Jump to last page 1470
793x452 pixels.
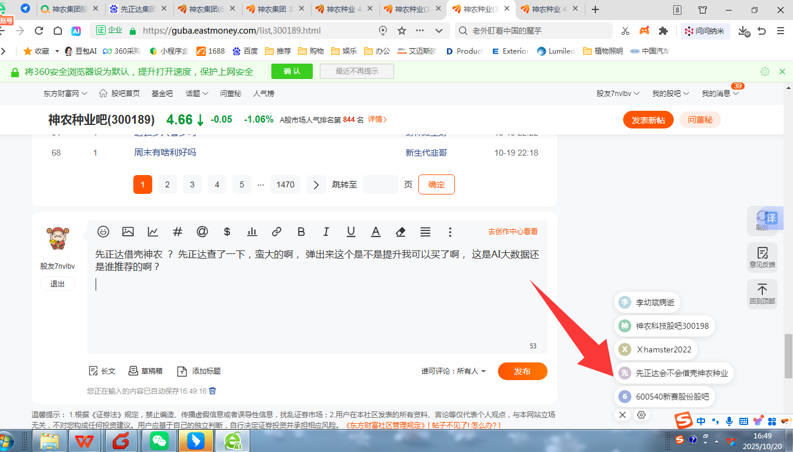pos(286,184)
